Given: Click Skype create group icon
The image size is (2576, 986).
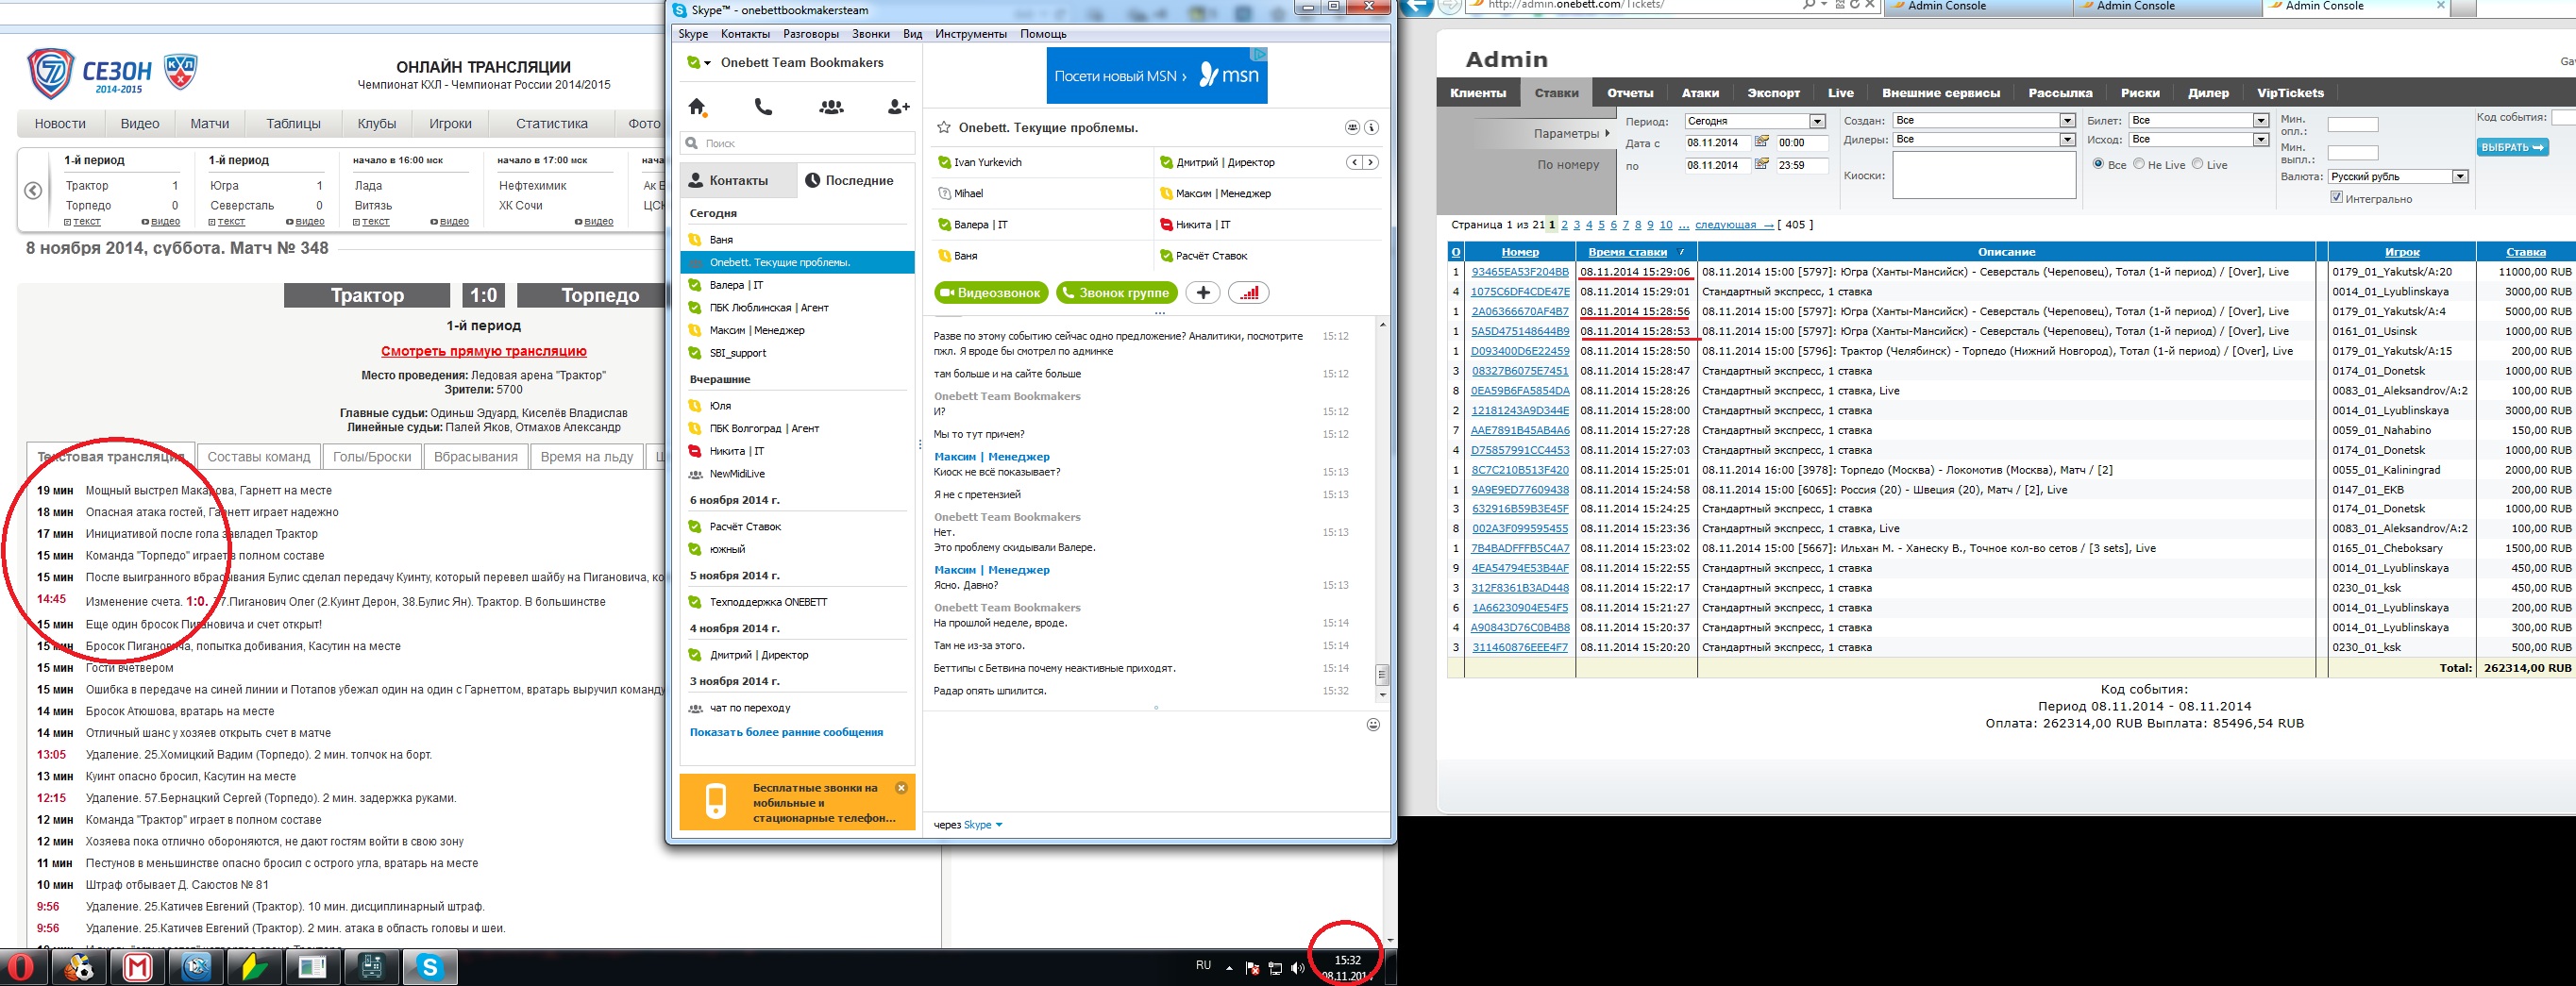Looking at the screenshot, I should pyautogui.click(x=831, y=107).
